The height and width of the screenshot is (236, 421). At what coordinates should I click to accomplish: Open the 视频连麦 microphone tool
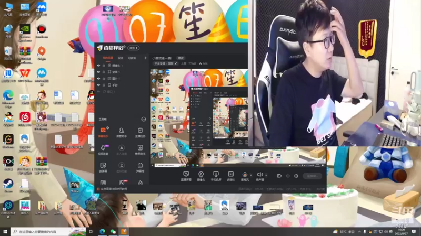(103, 150)
